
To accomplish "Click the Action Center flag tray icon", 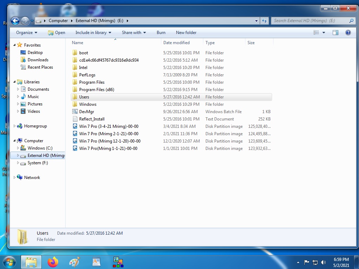I will pyautogui.click(x=306, y=262).
